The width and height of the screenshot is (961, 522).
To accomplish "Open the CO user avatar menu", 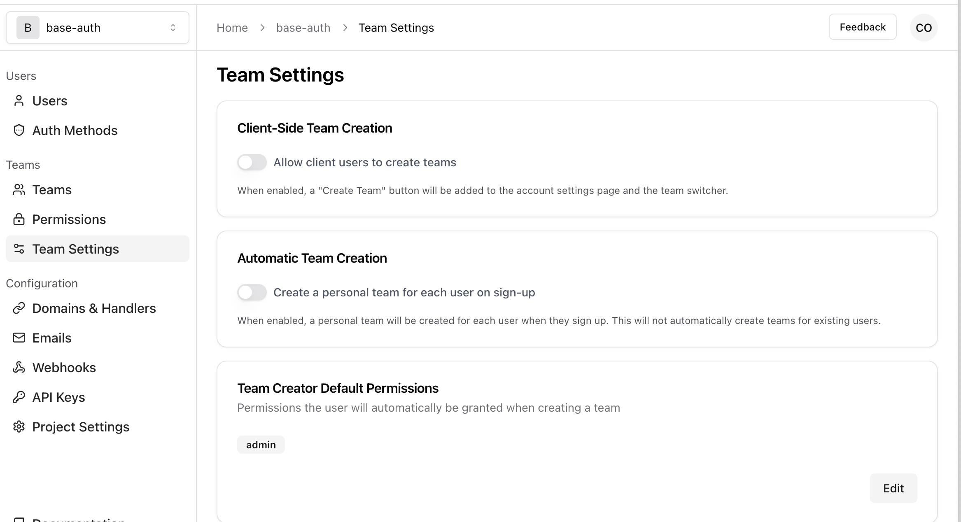I will (924, 28).
